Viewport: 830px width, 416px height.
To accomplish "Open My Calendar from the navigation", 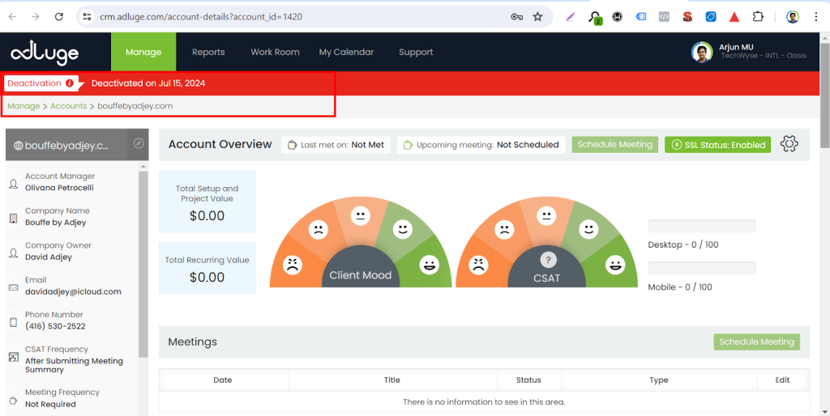I will 346,53.
